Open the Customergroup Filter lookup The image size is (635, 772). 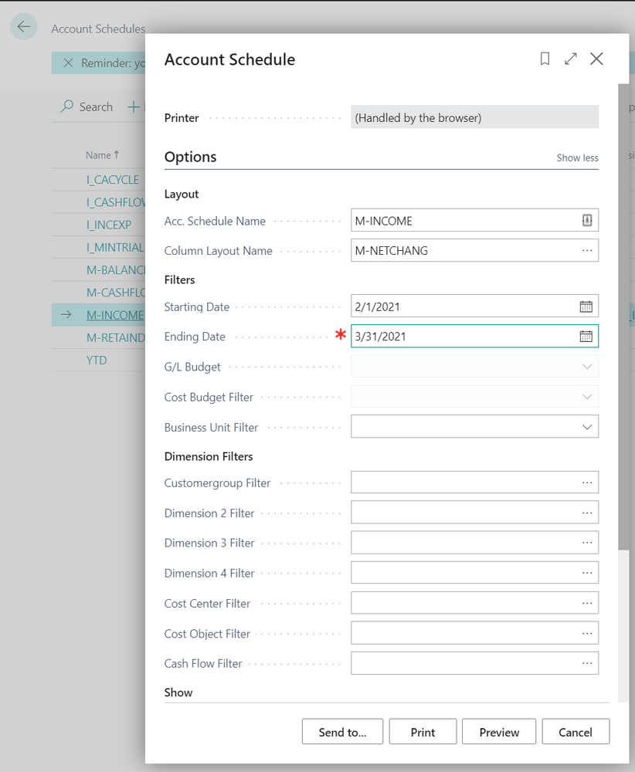(587, 482)
